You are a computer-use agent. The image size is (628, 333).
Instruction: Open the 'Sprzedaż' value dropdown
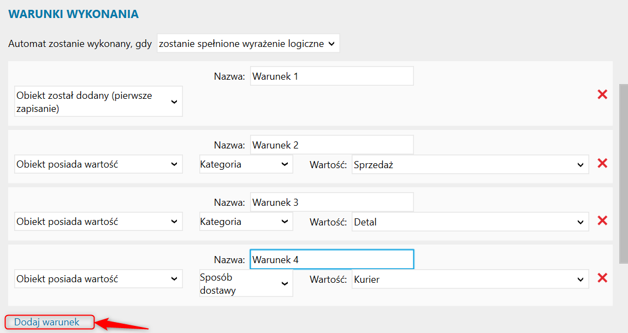coord(470,164)
